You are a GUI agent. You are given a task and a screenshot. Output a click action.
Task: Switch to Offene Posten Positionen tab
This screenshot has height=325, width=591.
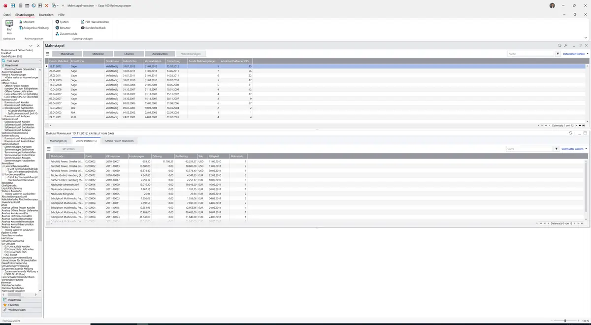(119, 141)
